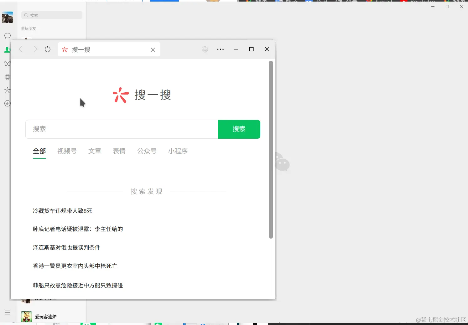This screenshot has height=325, width=468.
Task: Open in default browser via globe icon
Action: (x=205, y=49)
